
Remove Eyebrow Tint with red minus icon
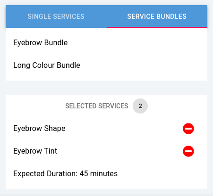tap(188, 151)
